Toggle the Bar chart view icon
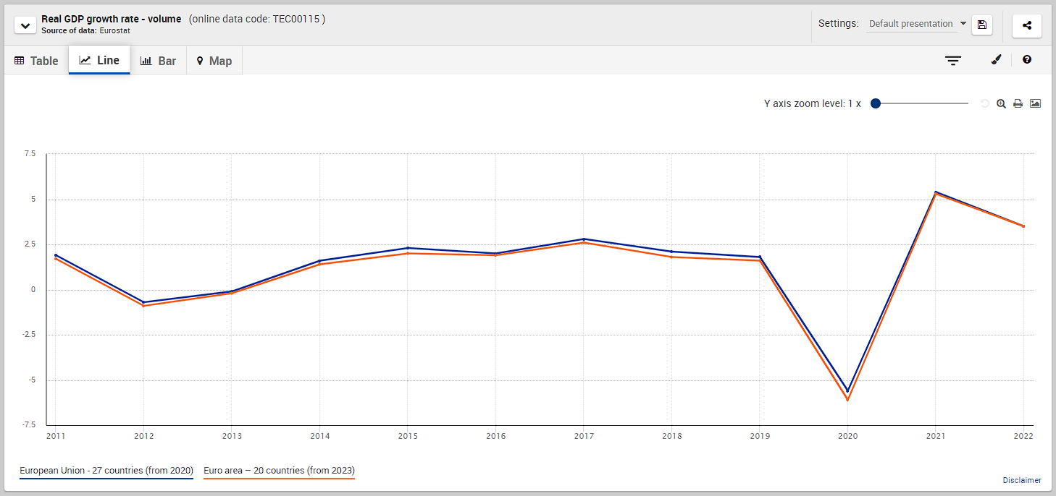This screenshot has width=1056, height=496. pyautogui.click(x=158, y=61)
